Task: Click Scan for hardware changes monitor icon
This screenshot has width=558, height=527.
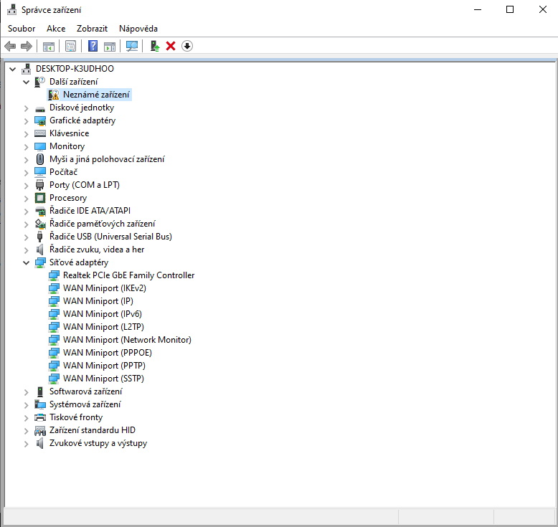Action: [132, 46]
